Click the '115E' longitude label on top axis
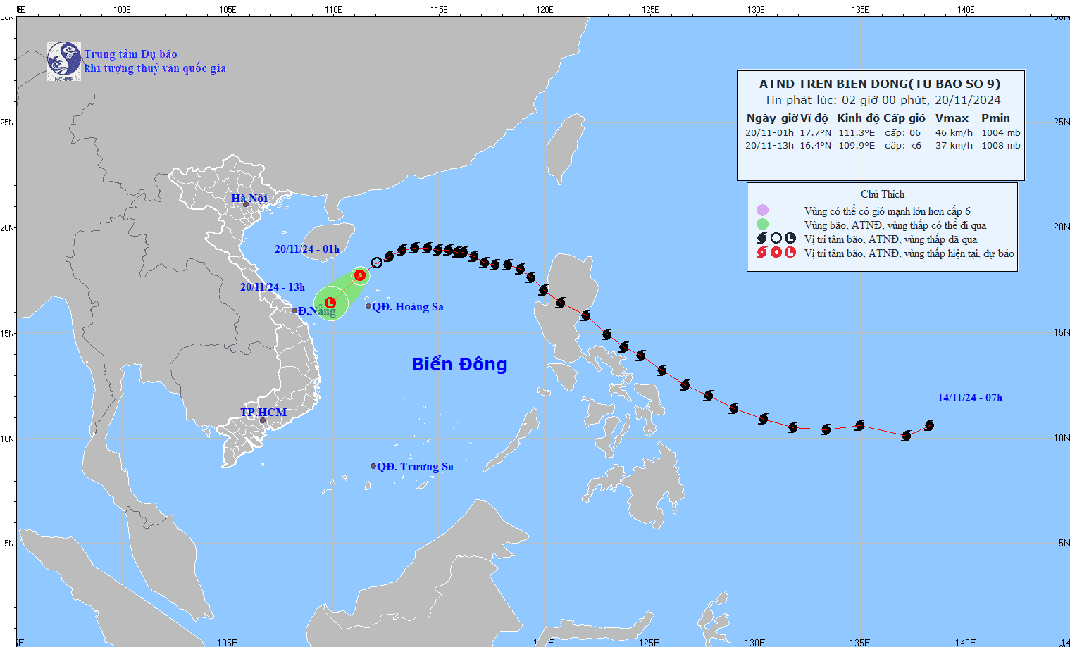The width and height of the screenshot is (1070, 647). point(439,9)
